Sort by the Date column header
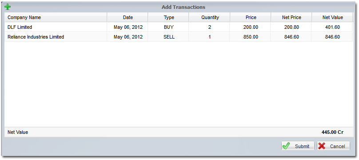The image size is (359, 160). click(128, 17)
